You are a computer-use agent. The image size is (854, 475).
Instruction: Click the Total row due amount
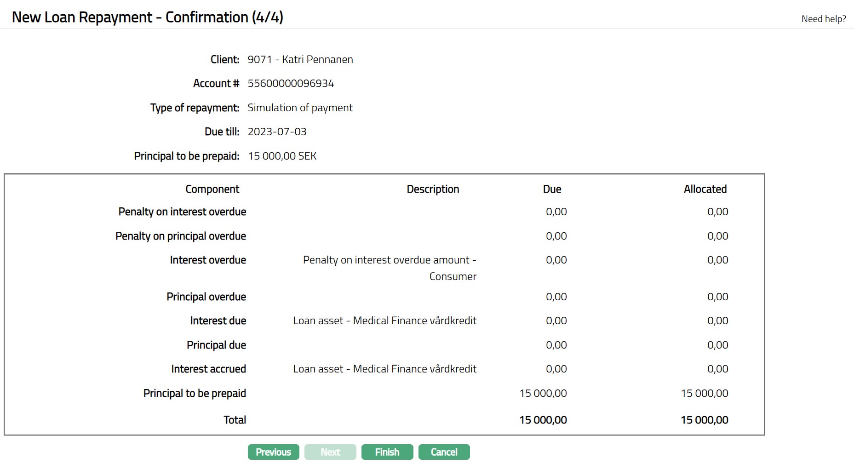point(543,420)
